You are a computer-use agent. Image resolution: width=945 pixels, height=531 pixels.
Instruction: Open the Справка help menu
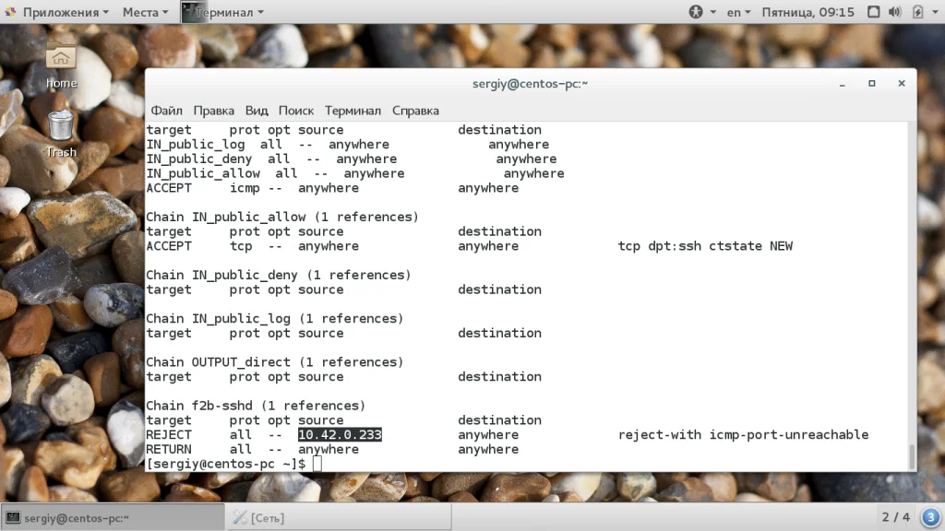(x=415, y=110)
